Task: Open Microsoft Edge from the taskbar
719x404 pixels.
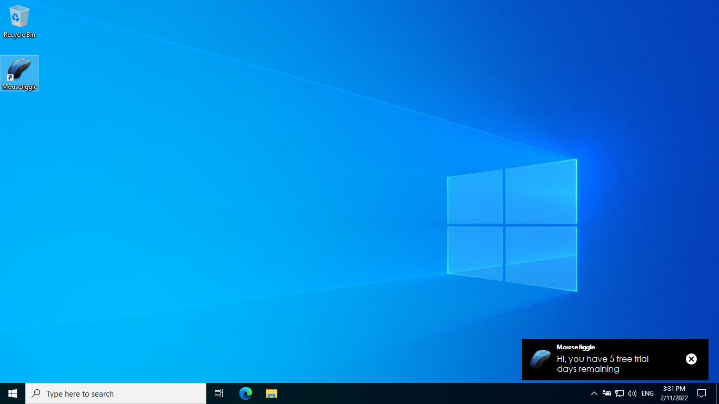Action: tap(245, 393)
